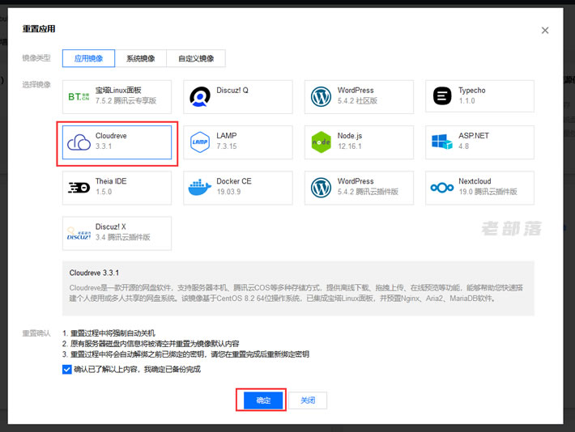
Task: Click the 重置应用 dialog title
Action: (x=39, y=29)
